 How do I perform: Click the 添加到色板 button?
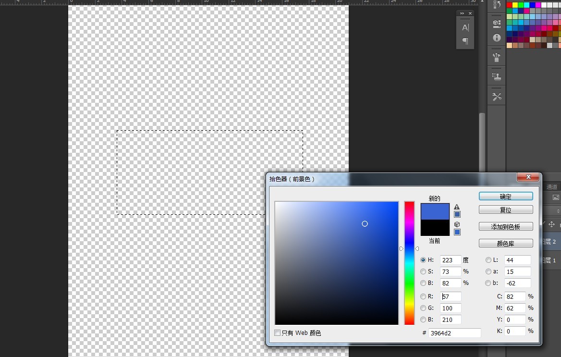(x=506, y=227)
